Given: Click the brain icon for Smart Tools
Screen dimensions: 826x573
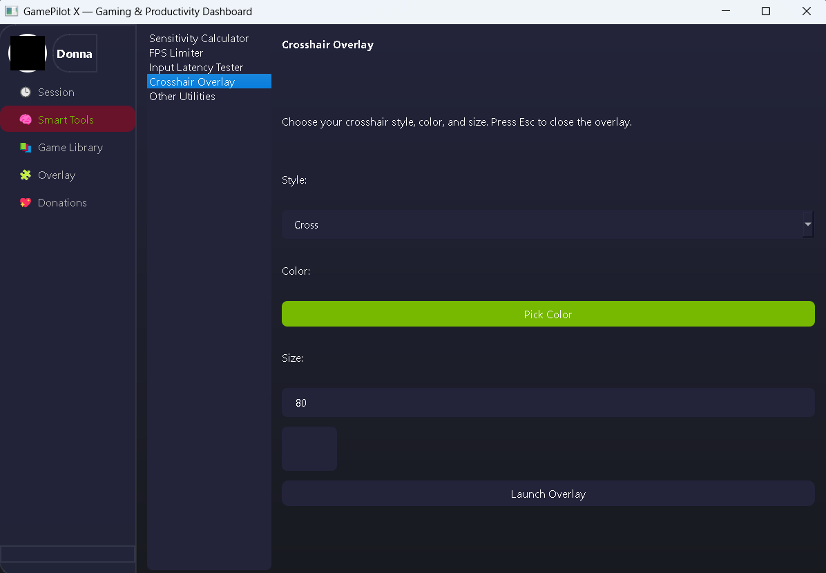Looking at the screenshot, I should [x=26, y=120].
